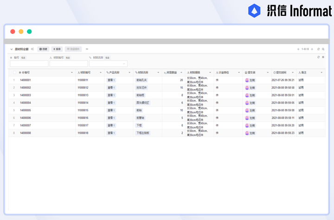Open the 材料名称 filter dropdown

click(x=108, y=64)
